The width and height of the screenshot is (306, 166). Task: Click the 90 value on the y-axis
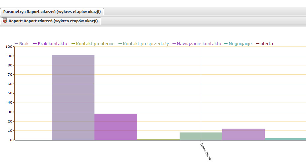(10, 56)
